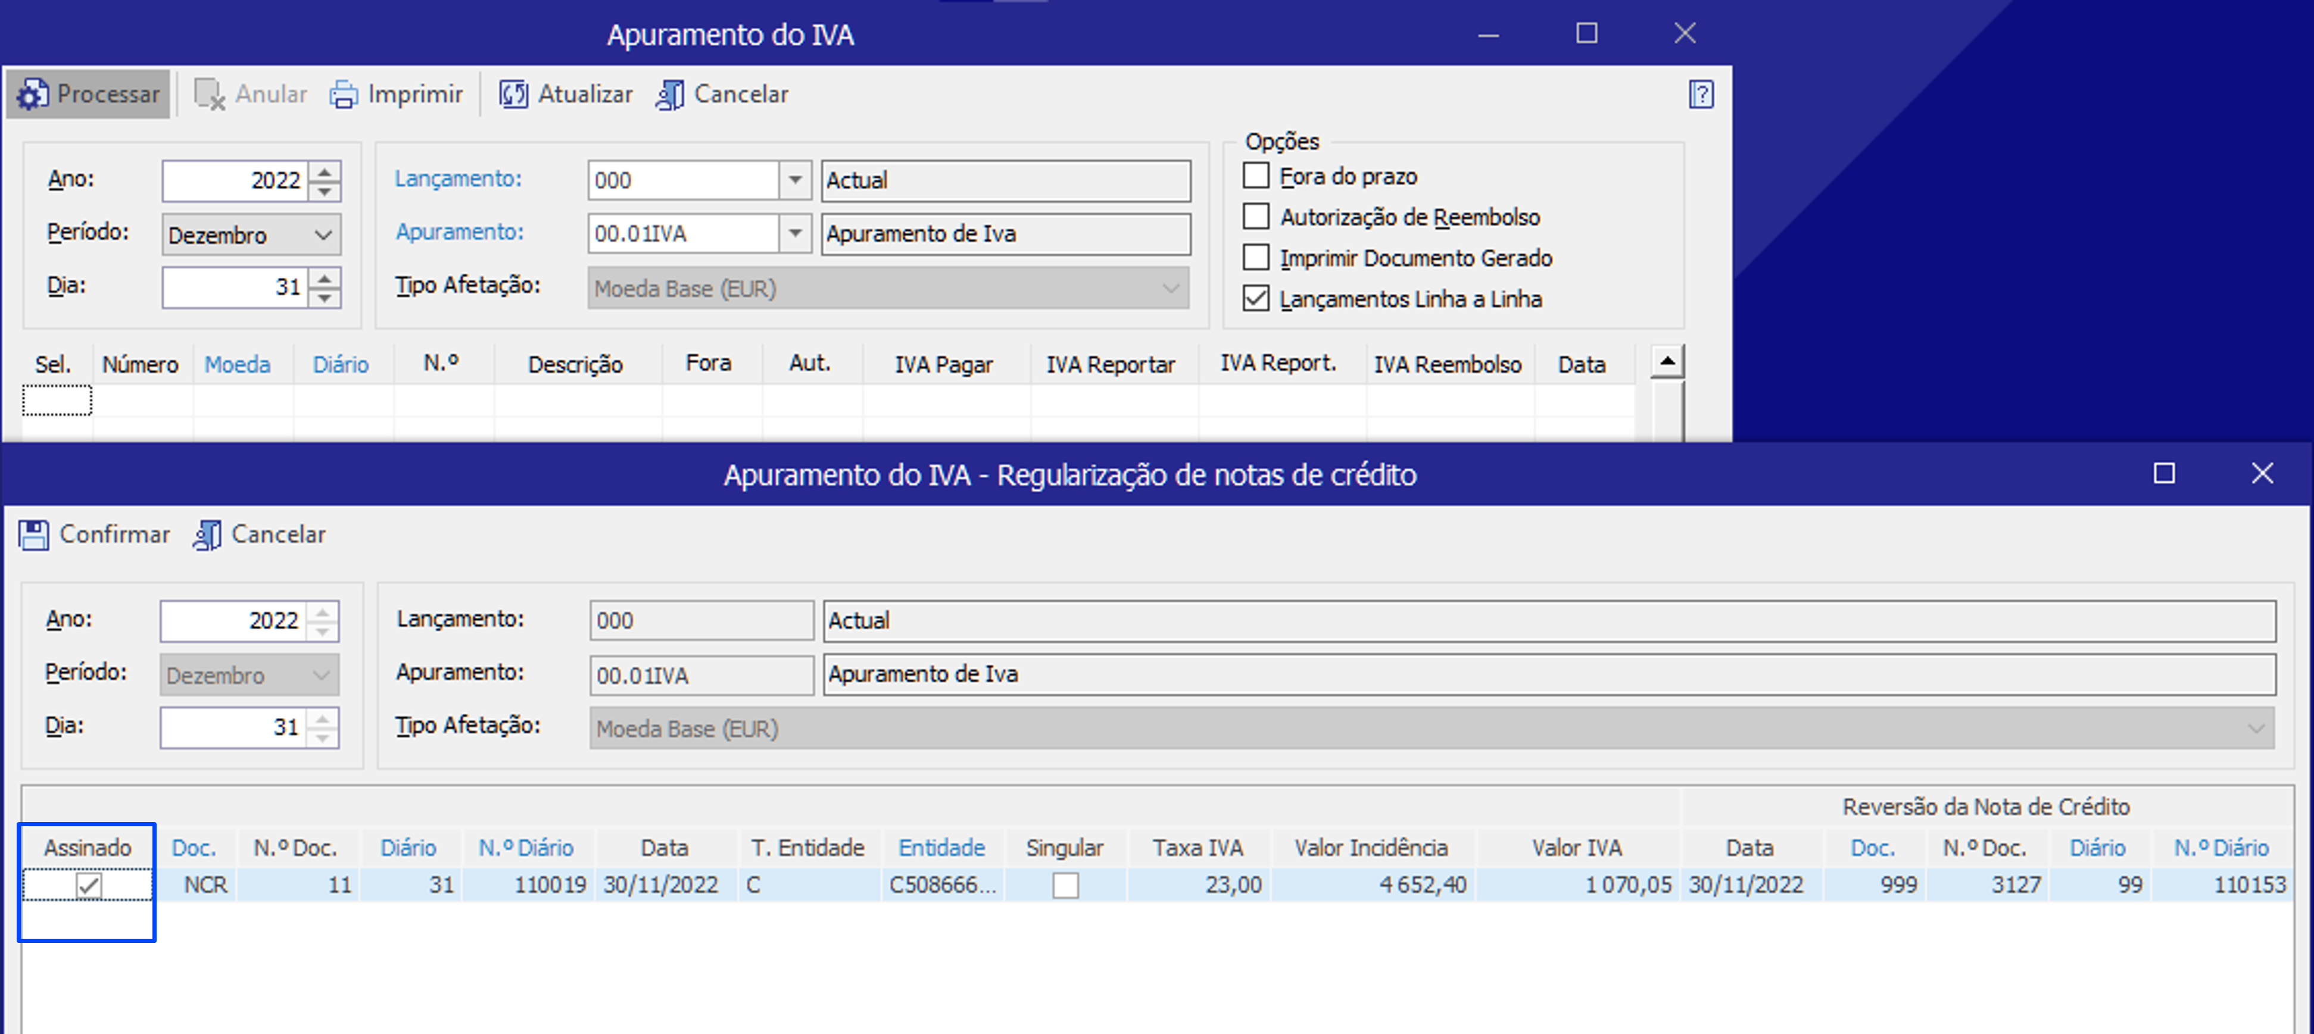Image resolution: width=2314 pixels, height=1034 pixels.
Task: Click the Cancelar icon in the regularização window
Action: (x=207, y=535)
